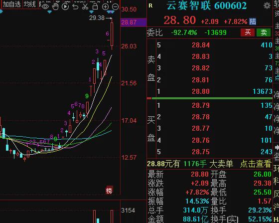This screenshot has height=223, width=279.
Task: Toggle the padlock lock icon
Action: click(95, 6)
